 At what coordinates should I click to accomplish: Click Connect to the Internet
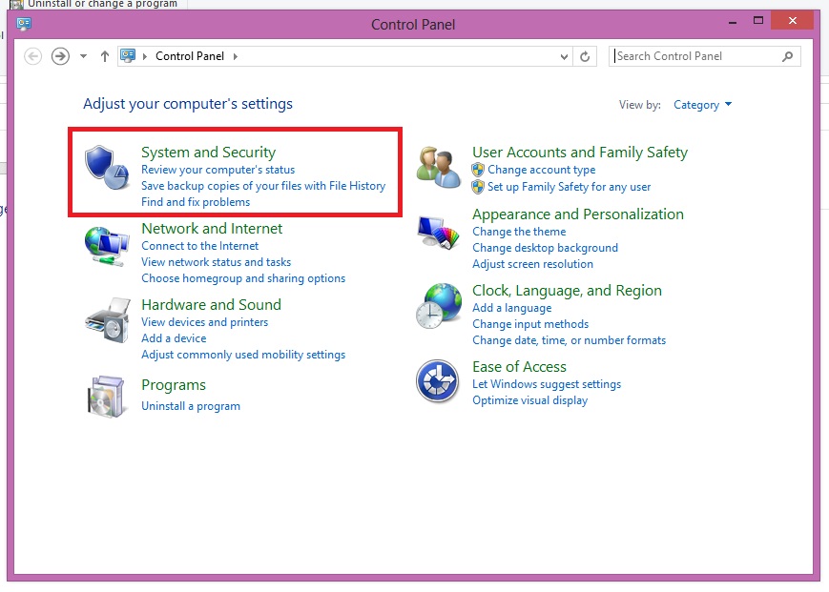pyautogui.click(x=199, y=246)
